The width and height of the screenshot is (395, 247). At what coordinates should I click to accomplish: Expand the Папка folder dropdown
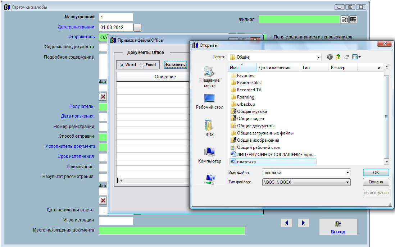point(318,57)
